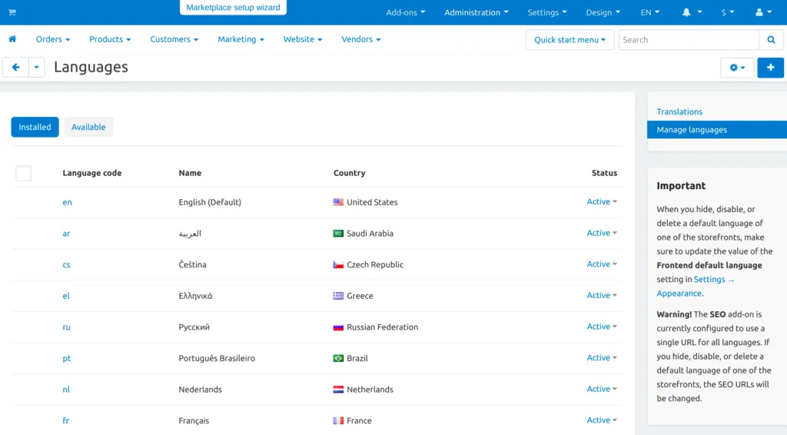Change Nederlands status via Active dropdown
The height and width of the screenshot is (435, 787).
click(x=602, y=389)
